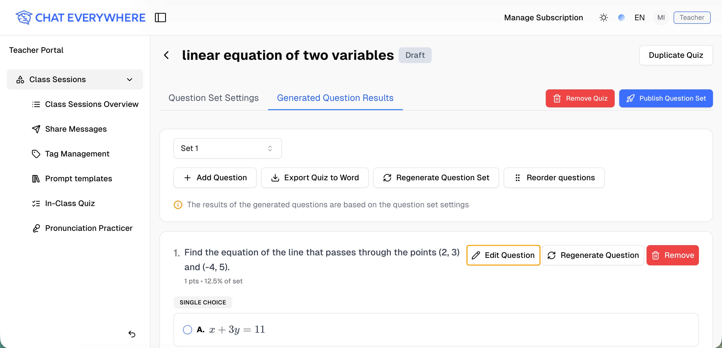This screenshot has height=348, width=722.
Task: Switch to Question Set Settings tab
Action: 213,98
